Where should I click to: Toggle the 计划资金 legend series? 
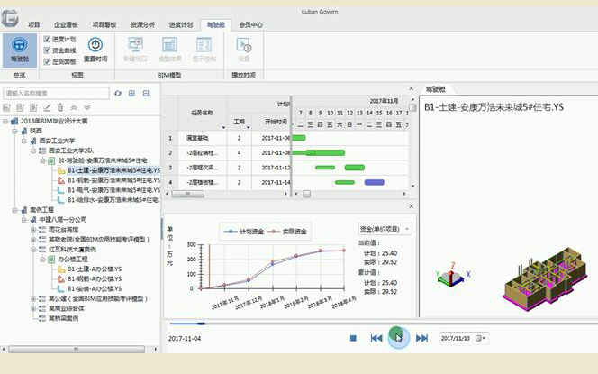(244, 232)
